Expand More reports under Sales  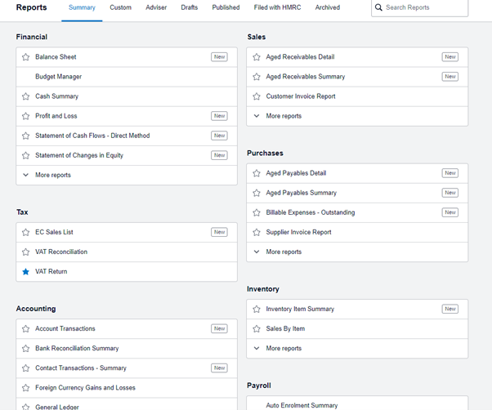pos(357,116)
